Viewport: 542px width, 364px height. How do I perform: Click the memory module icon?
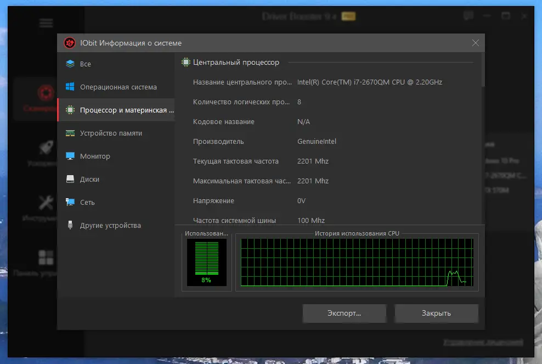click(x=70, y=133)
